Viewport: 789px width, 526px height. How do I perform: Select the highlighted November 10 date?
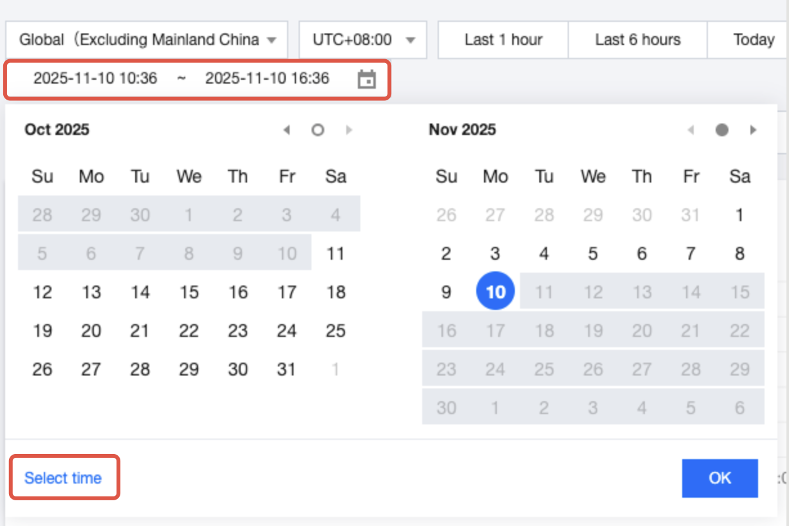tap(495, 292)
